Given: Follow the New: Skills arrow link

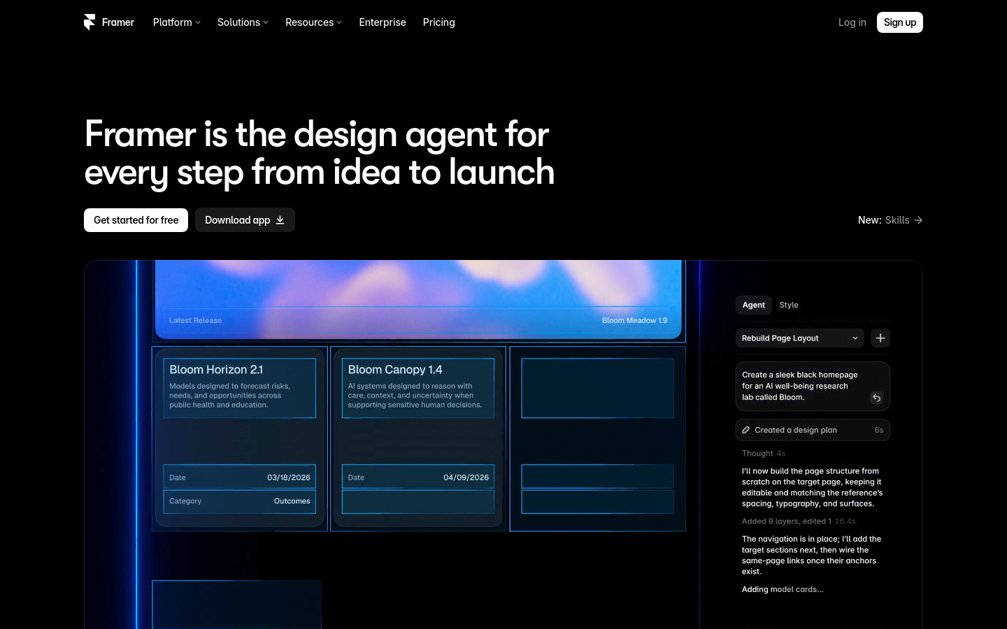Looking at the screenshot, I should pyautogui.click(x=890, y=220).
